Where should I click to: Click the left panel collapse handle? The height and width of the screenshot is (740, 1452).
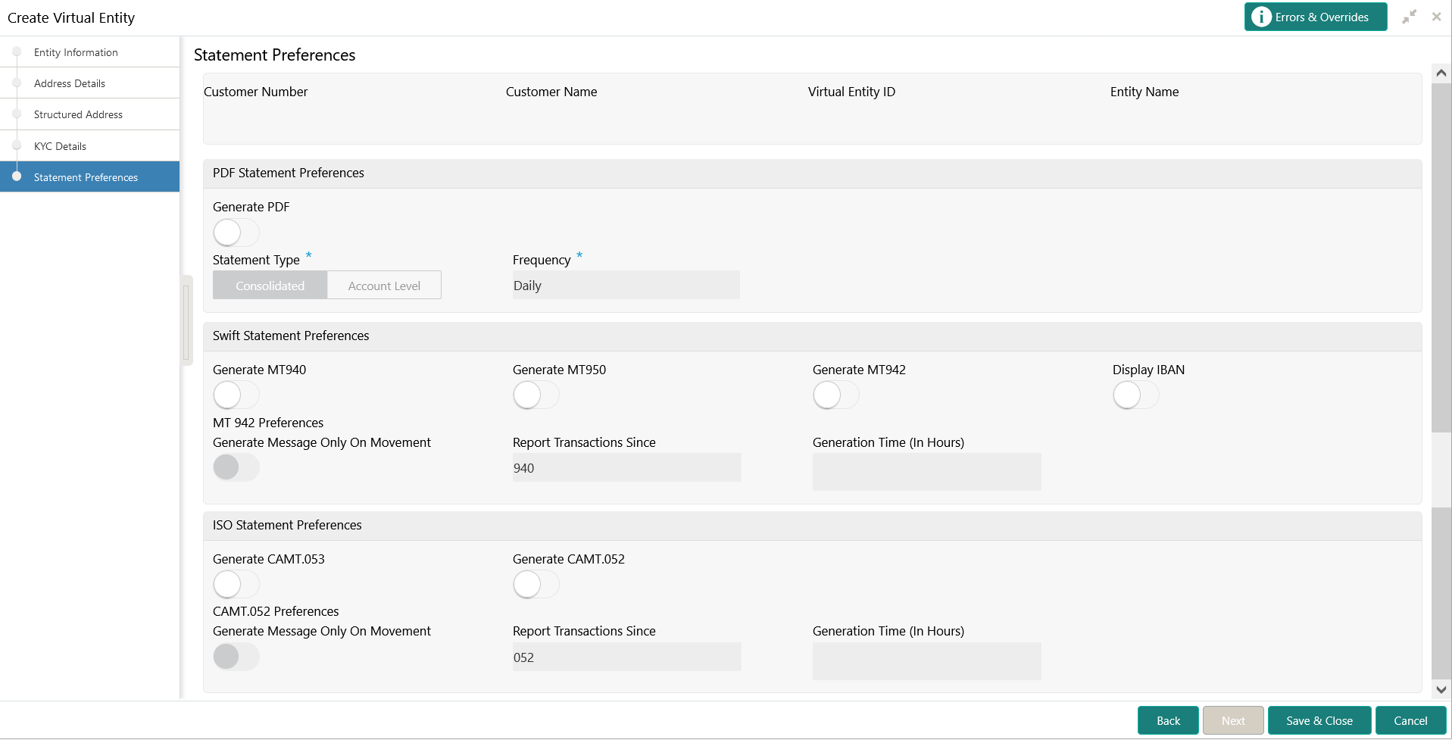point(186,320)
